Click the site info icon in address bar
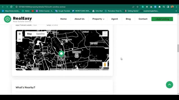The height and width of the screenshot is (100, 179). 17,7
